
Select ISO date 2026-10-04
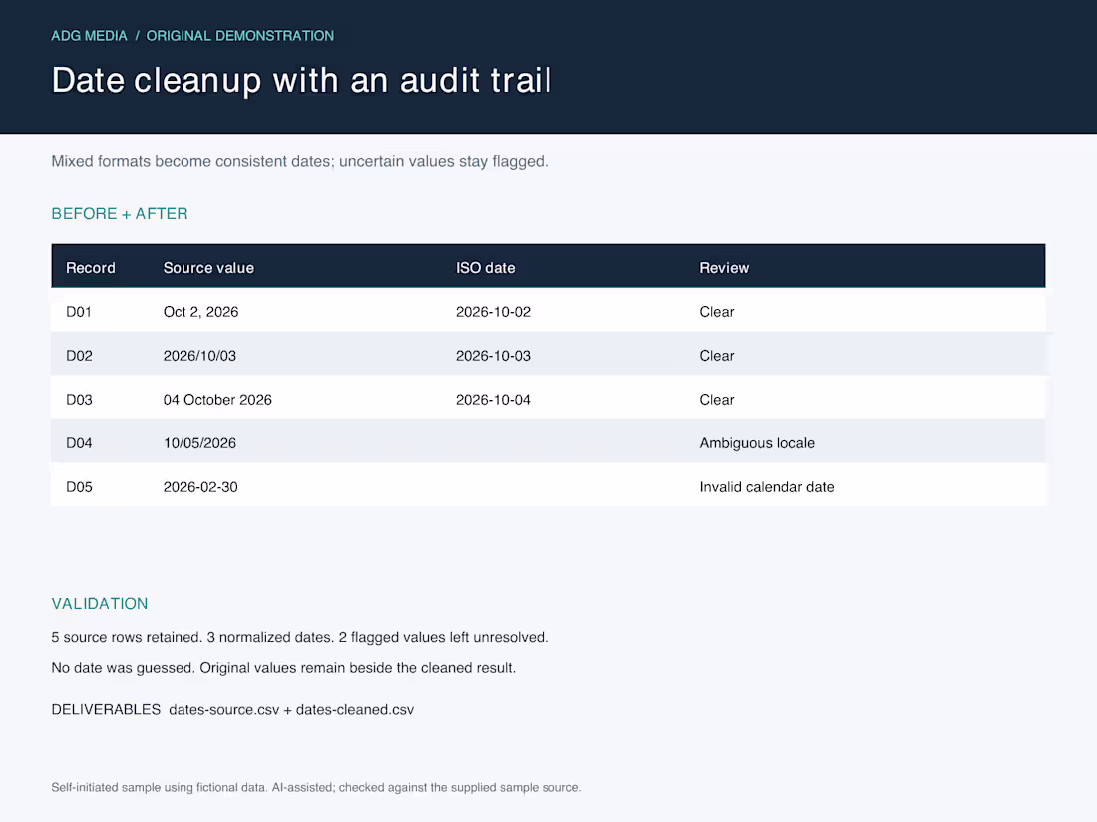click(493, 400)
